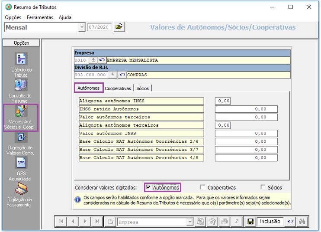Switch to the Autônomos tab
Image resolution: width=321 pixels, height=232 pixels.
89,88
